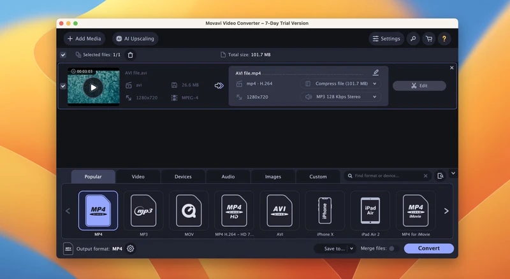Screen dimensions: 510x279
Task: Toggle the Merge files switch
Action: click(394, 248)
